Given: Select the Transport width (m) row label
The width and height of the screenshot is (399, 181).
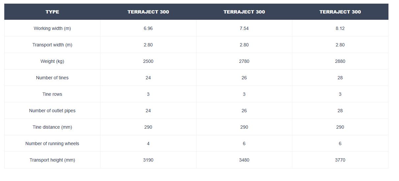Looking at the screenshot, I should point(52,45).
